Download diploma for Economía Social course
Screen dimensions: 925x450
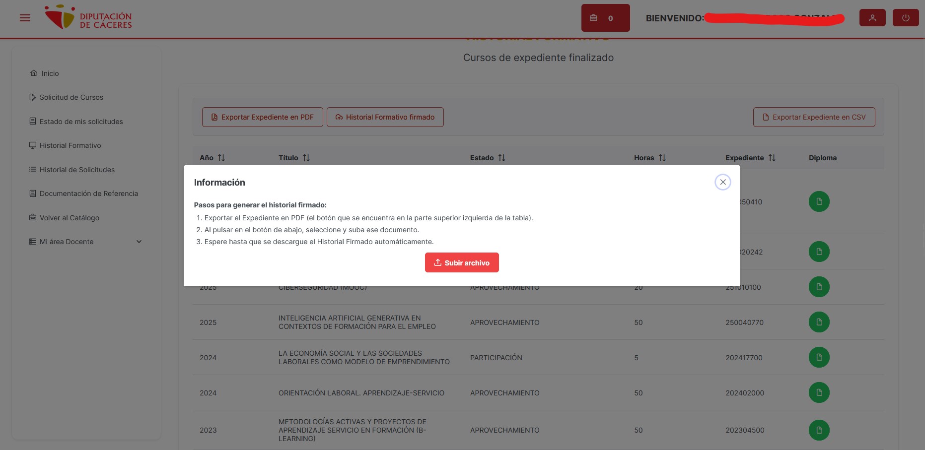[x=819, y=358]
